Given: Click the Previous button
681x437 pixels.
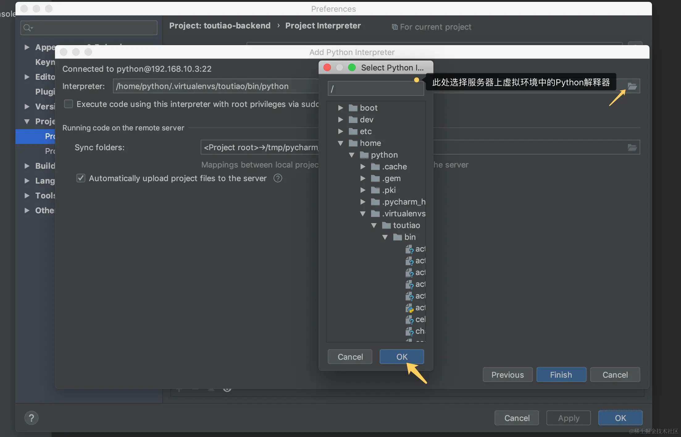Looking at the screenshot, I should (507, 375).
